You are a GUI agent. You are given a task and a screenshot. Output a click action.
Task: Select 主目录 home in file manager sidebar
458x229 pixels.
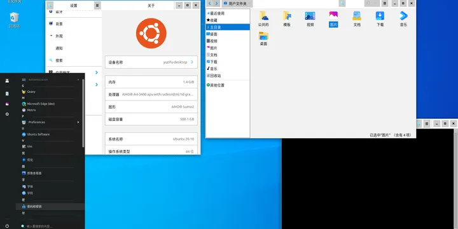(228, 27)
